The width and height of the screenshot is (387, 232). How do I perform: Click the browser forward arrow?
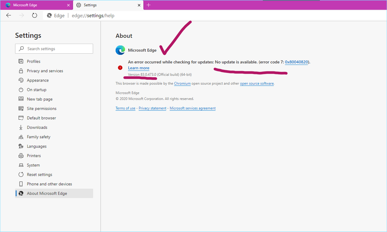tap(22, 15)
